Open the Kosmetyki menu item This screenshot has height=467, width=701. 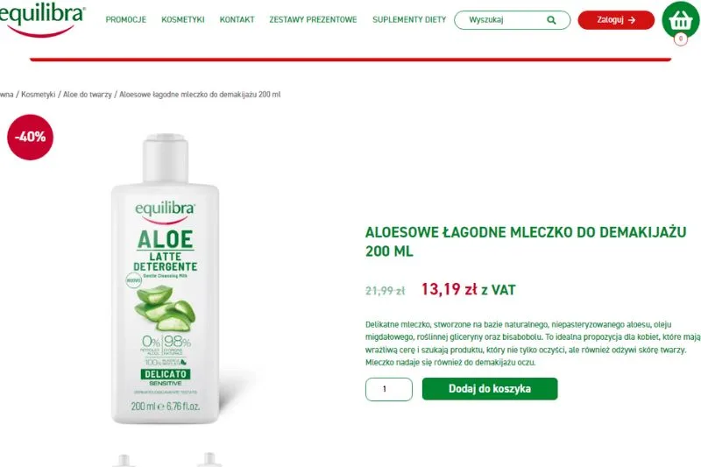click(183, 19)
